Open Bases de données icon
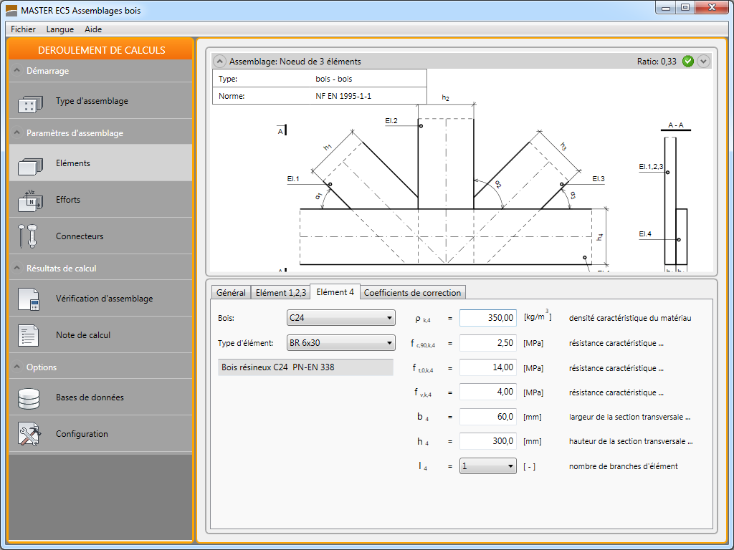 point(29,398)
